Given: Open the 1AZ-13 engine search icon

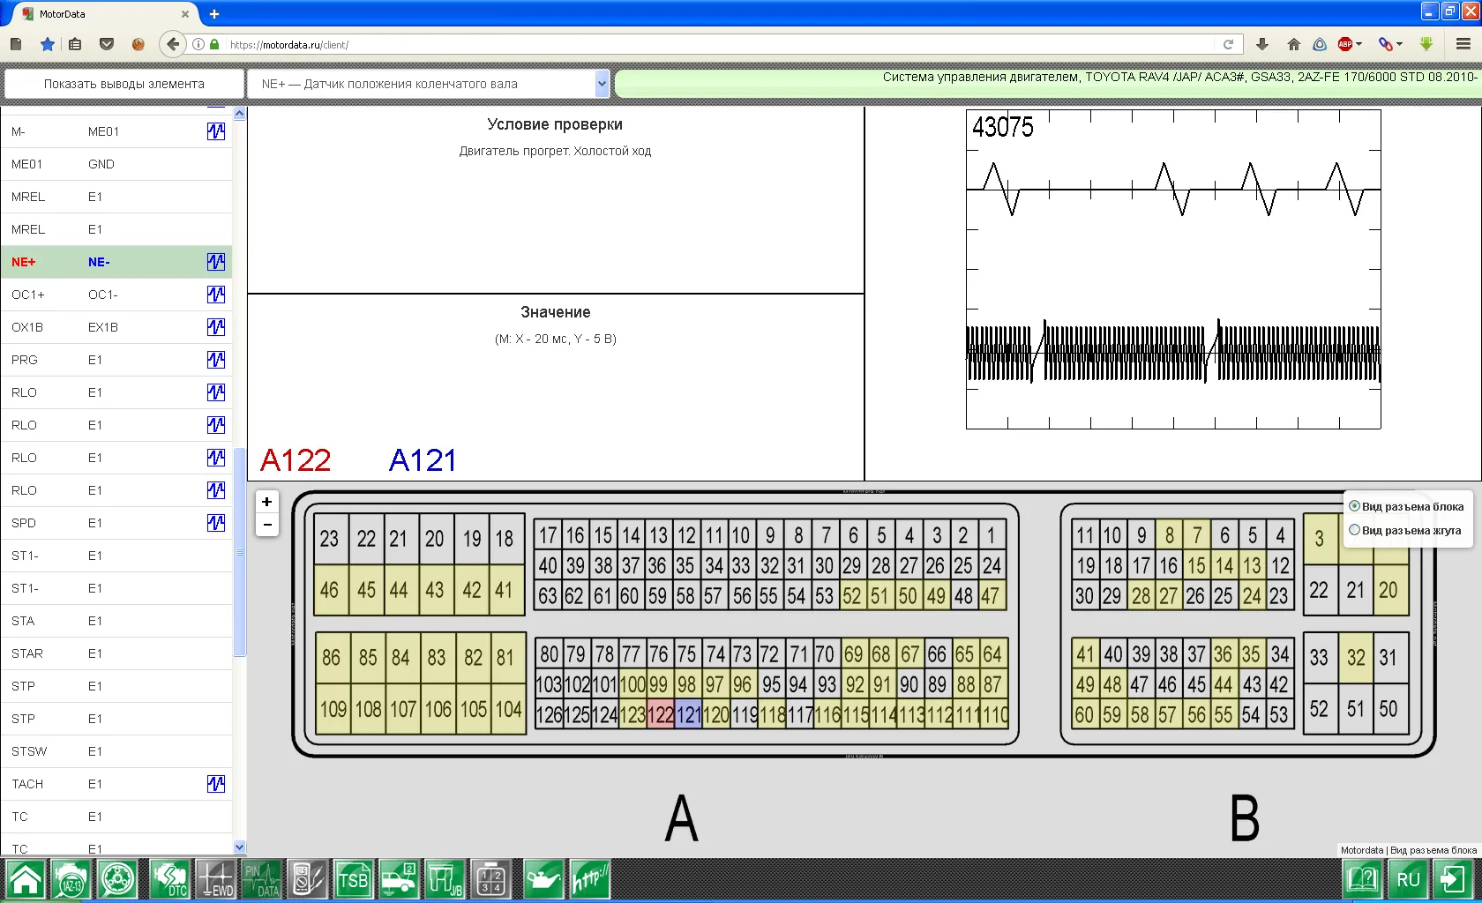Looking at the screenshot, I should pos(71,880).
